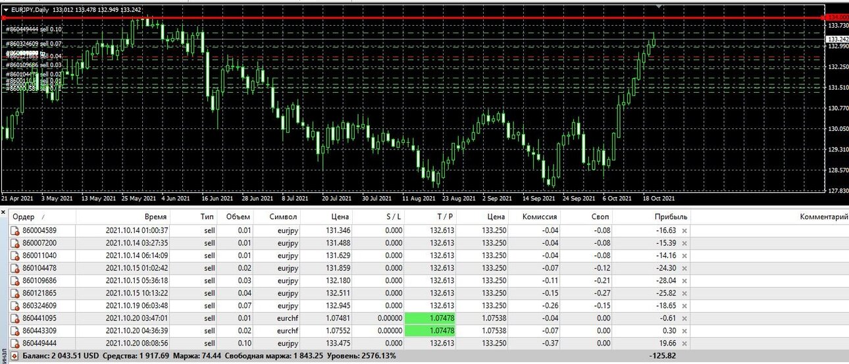Click the volume 0.07 cell

243,306
